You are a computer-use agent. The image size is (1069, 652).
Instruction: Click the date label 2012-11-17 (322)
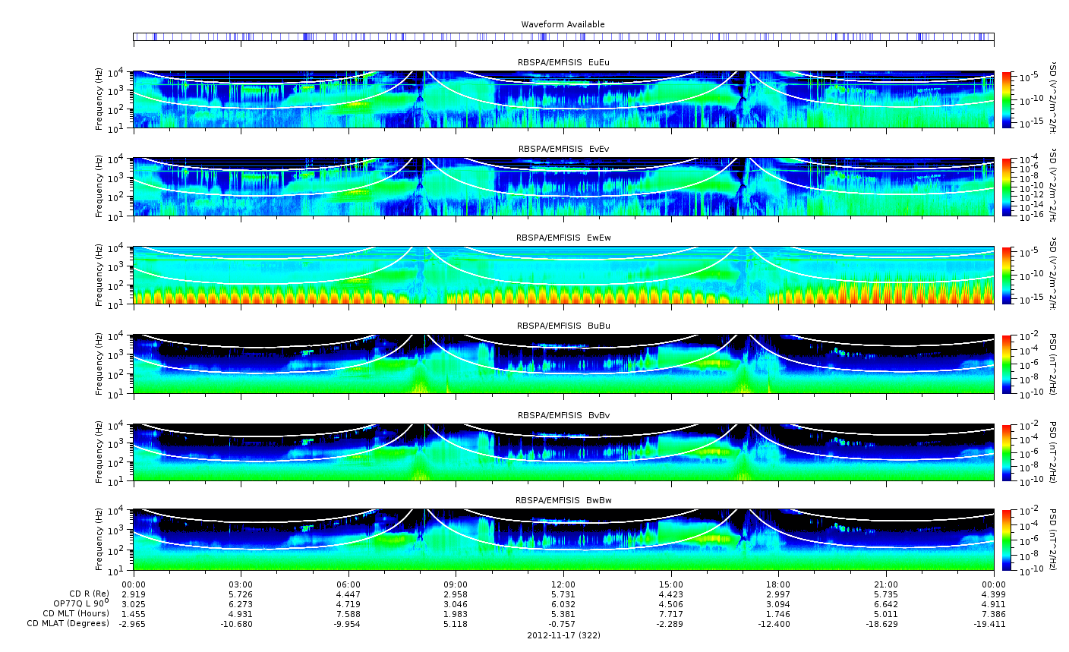tap(563, 635)
